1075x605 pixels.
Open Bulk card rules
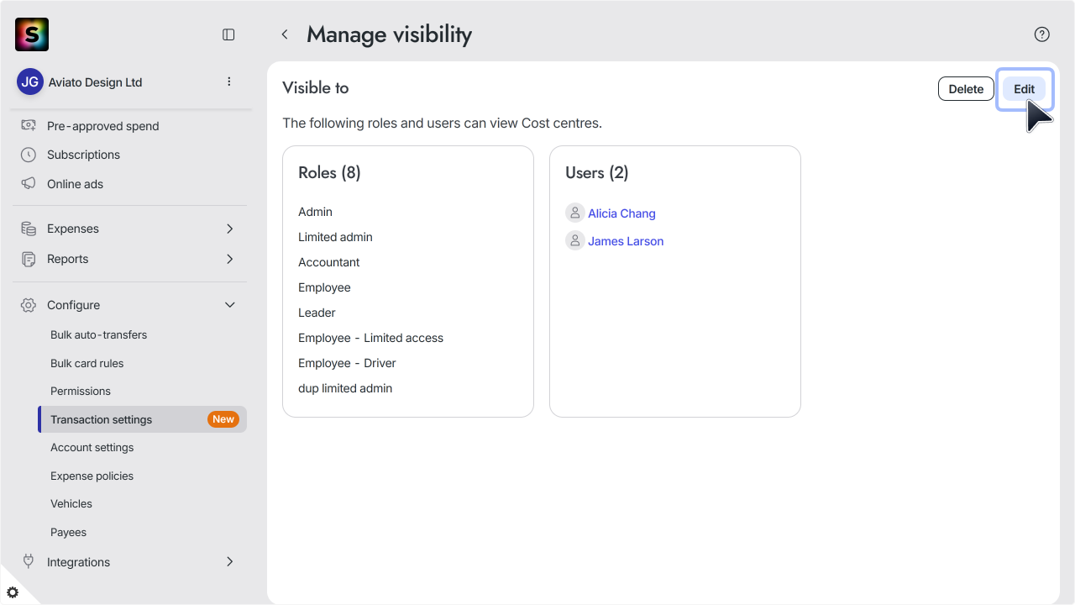[x=87, y=363]
